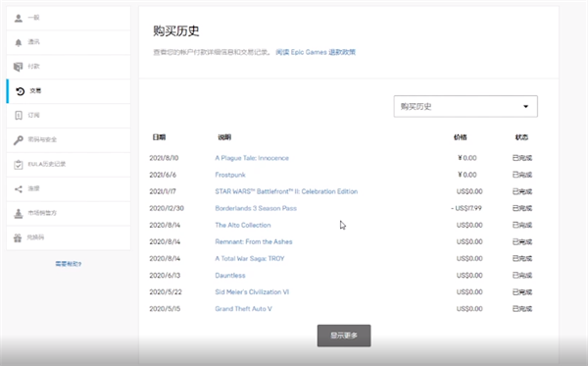The height and width of the screenshot is (366, 588).
Task: Select the date 2020/5/22
Action: tap(166, 292)
